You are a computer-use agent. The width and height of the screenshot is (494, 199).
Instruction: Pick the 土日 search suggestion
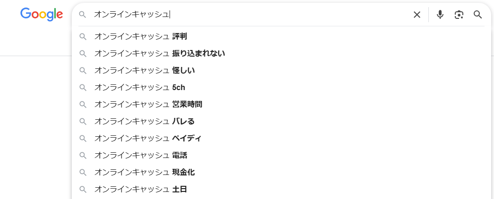tap(141, 189)
